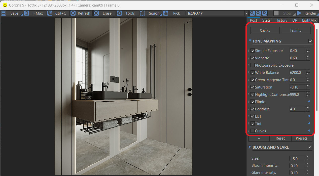Click the Save disk icon in toolbar

click(4, 13)
